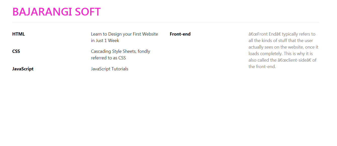Screen dimensions: 337x146
Task: Click the 'JavaScript Tutorials' description
Action: 110,69
